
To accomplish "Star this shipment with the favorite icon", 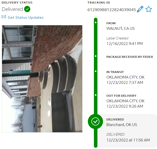I will pyautogui.click(x=149, y=9).
